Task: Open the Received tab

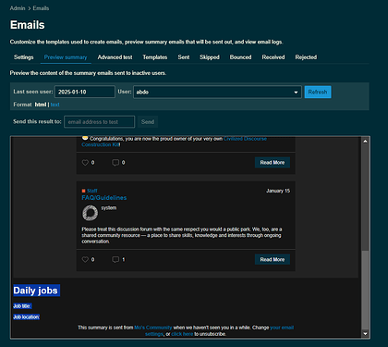Action: [273, 57]
